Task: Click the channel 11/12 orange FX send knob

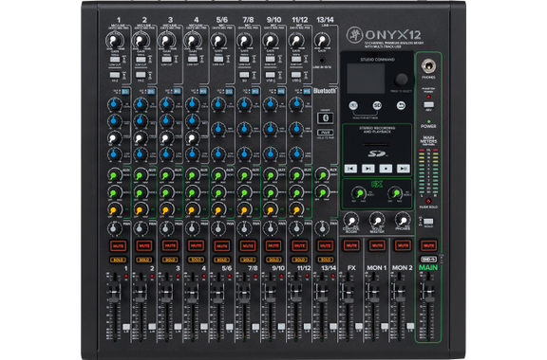Action: point(296,209)
